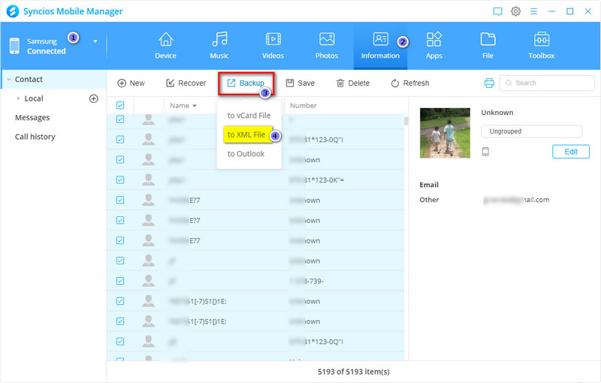
Task: Click avatar icon of row ending 123-0K"=
Action: pyautogui.click(x=148, y=179)
